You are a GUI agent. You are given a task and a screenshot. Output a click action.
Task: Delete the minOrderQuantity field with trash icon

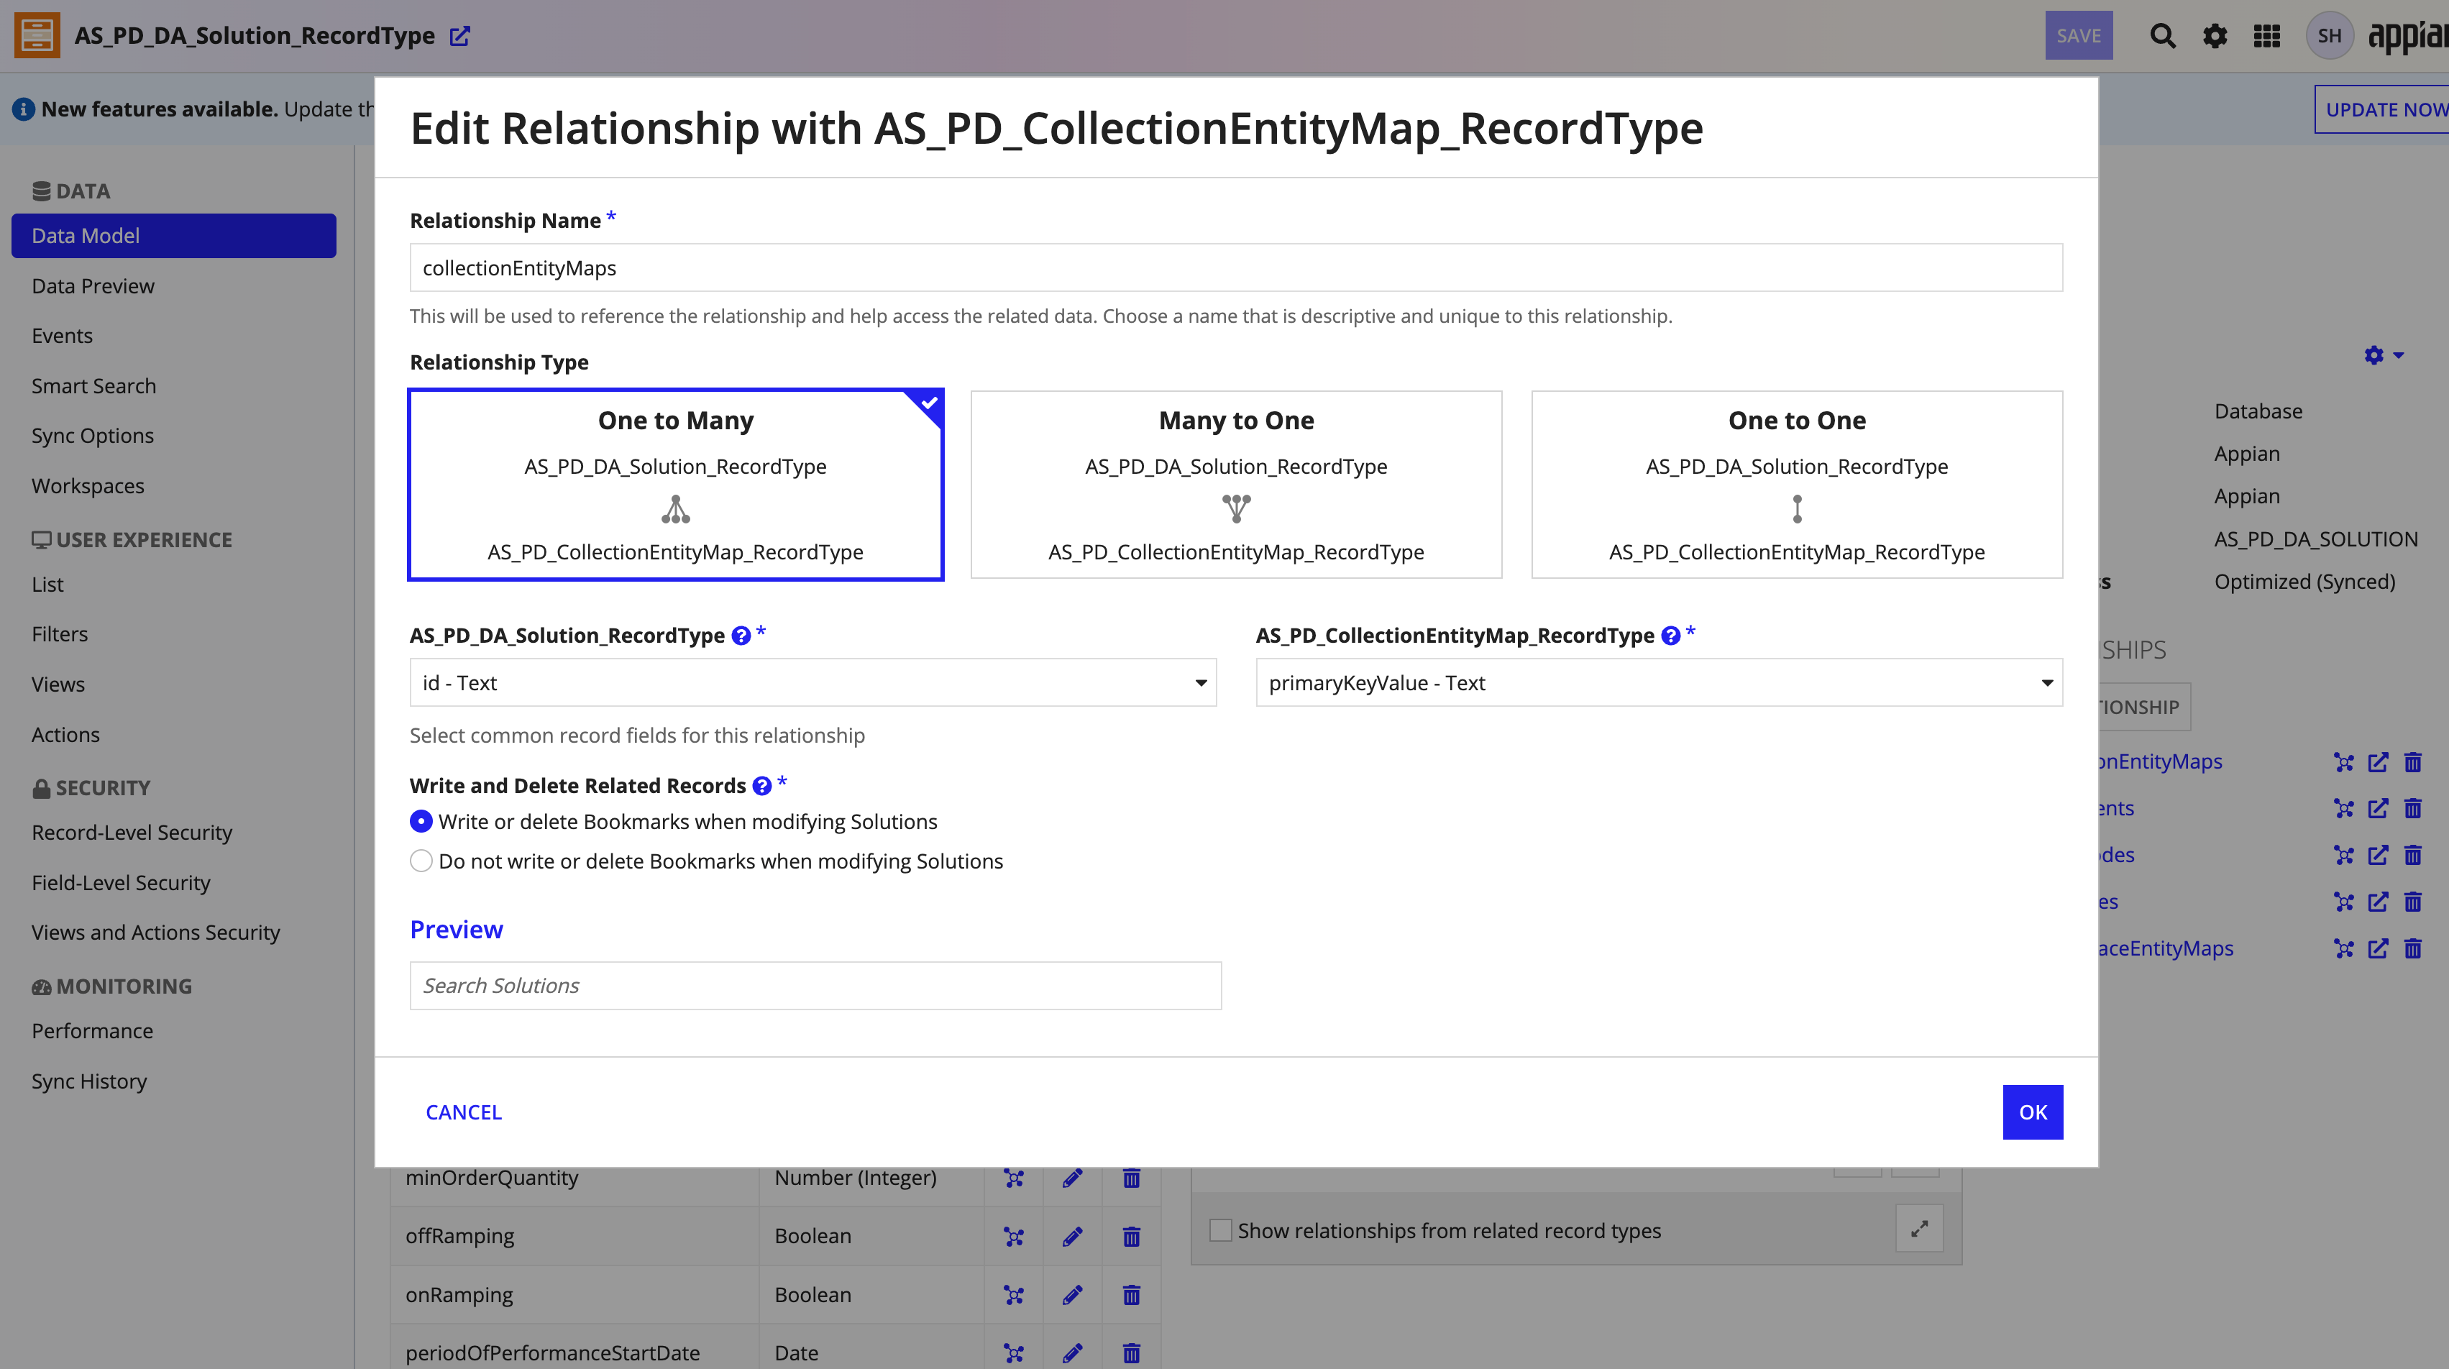click(x=1131, y=1178)
